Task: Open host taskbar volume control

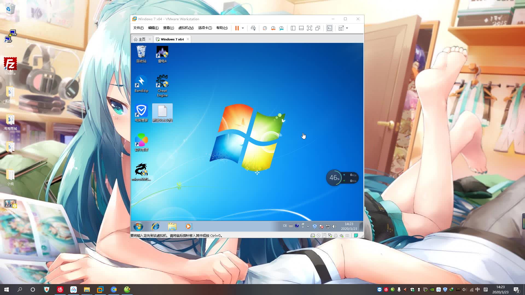Action: [x=464, y=290]
